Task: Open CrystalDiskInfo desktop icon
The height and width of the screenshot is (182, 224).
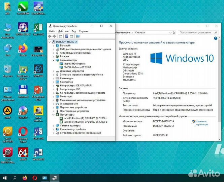Action: 38,8
